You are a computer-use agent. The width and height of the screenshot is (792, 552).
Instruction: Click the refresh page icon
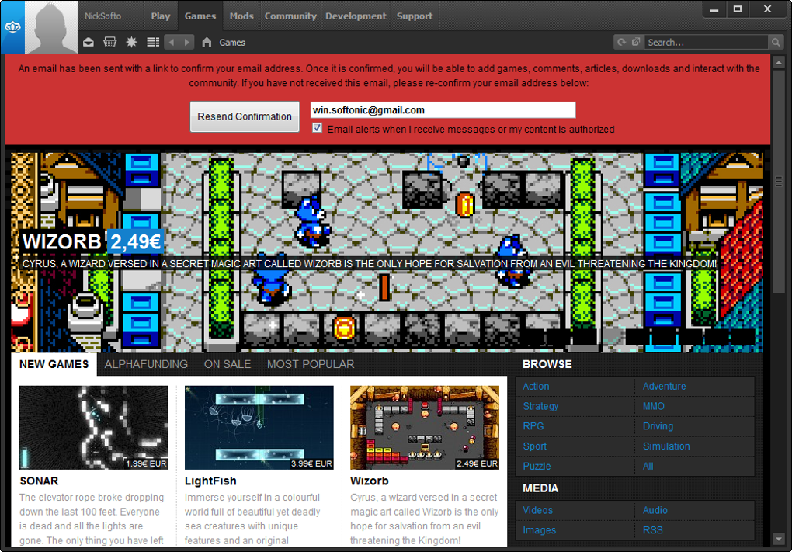622,43
